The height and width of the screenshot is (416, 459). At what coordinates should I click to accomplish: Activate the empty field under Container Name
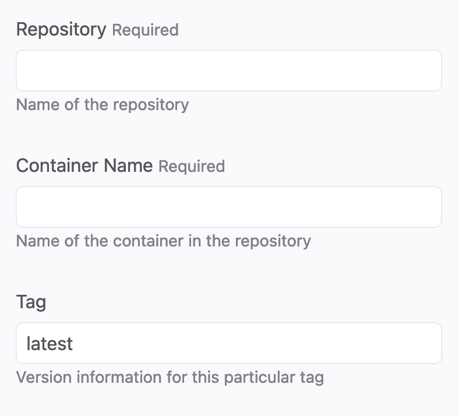click(228, 207)
